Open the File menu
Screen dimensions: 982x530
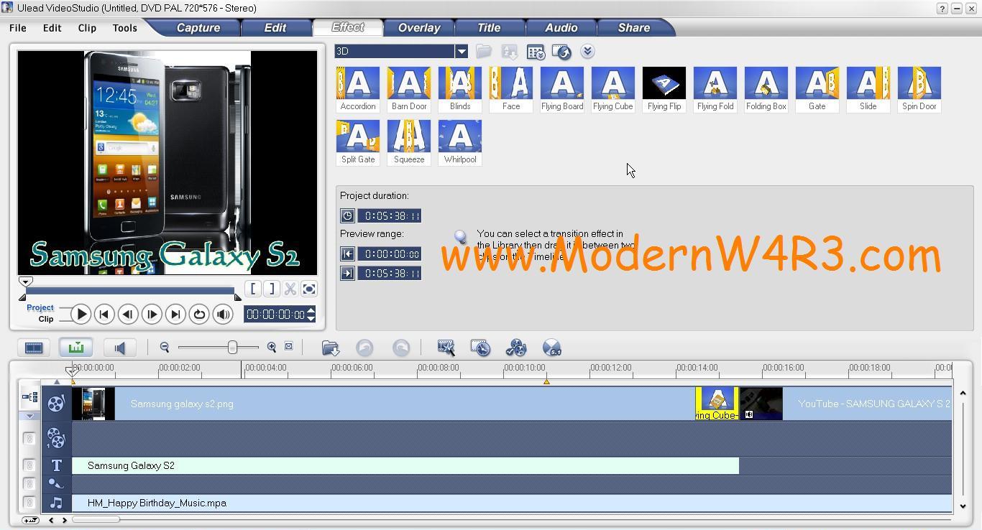click(18, 28)
